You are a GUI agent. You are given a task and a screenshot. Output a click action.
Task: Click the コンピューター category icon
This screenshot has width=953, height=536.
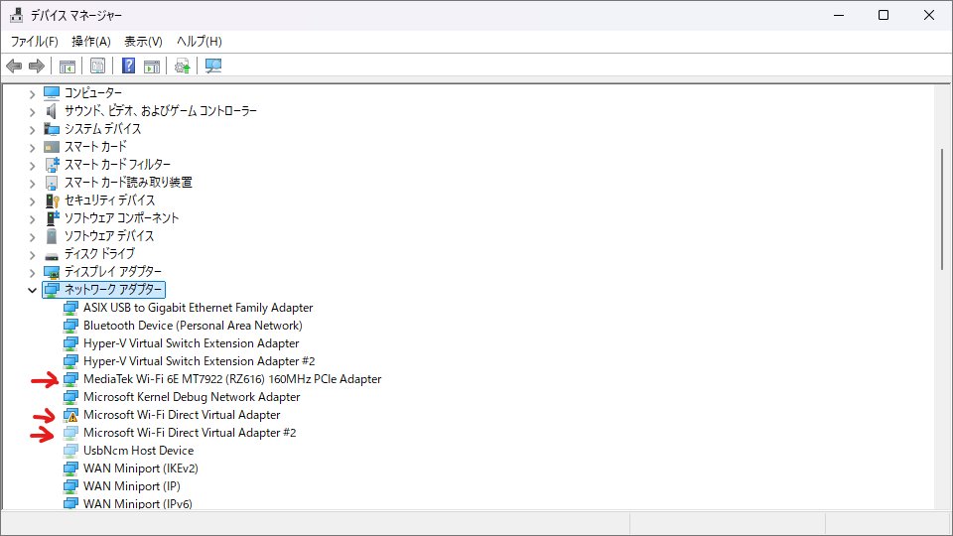[x=52, y=93]
